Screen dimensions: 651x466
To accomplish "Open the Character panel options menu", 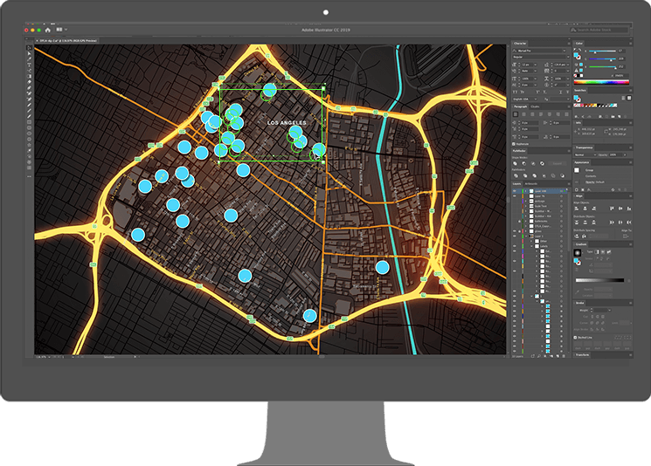I will pos(569,44).
